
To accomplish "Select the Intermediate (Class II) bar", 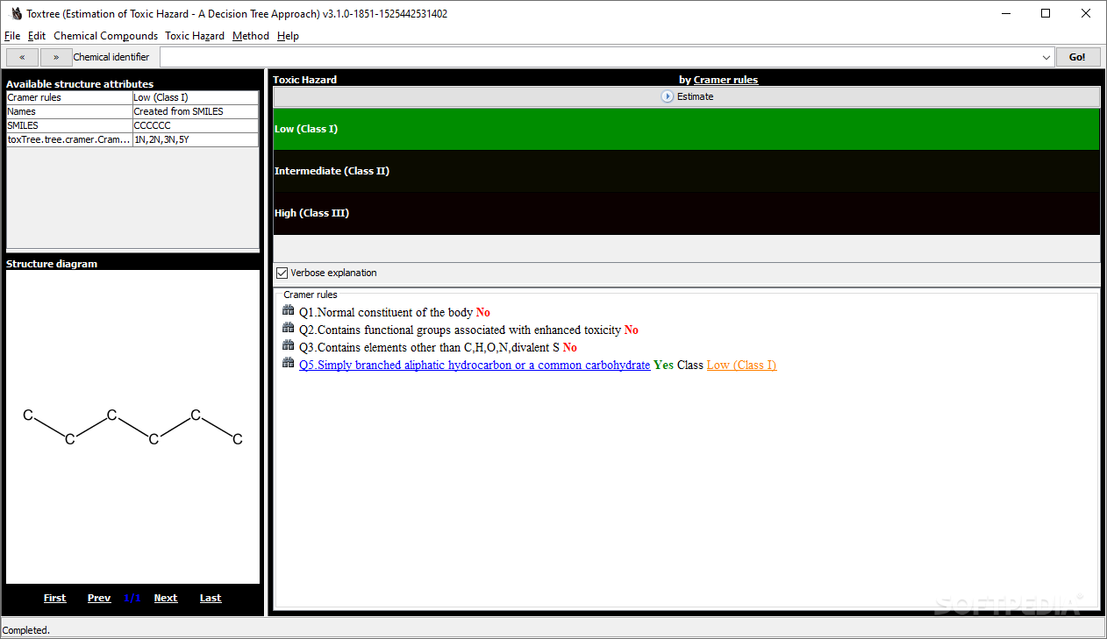I will (x=687, y=171).
